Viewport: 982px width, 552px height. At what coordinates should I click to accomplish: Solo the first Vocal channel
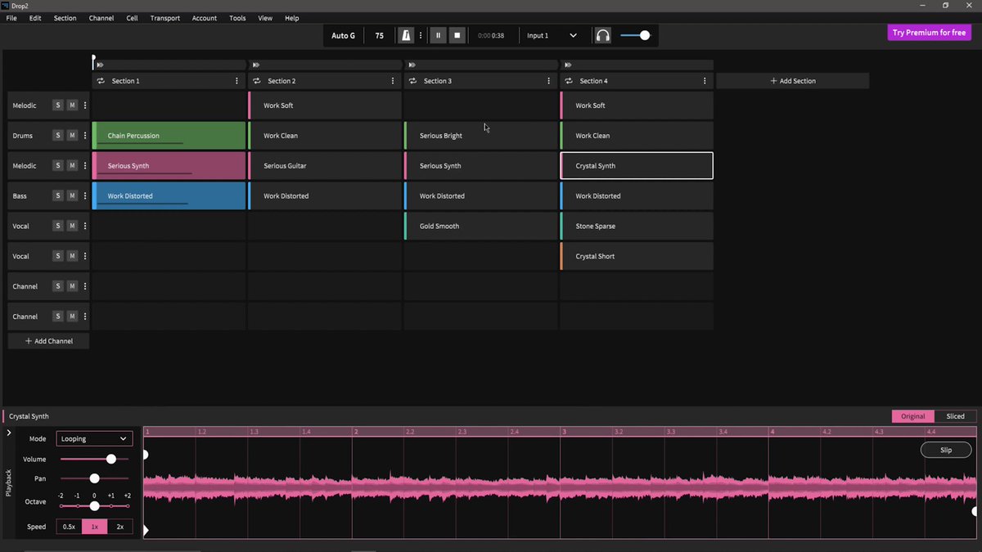(x=57, y=226)
